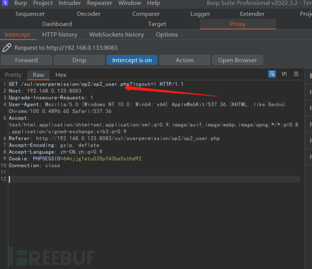This screenshot has height=269, width=312.
Task: Click the Connection: close header line
Action: click(x=34, y=165)
